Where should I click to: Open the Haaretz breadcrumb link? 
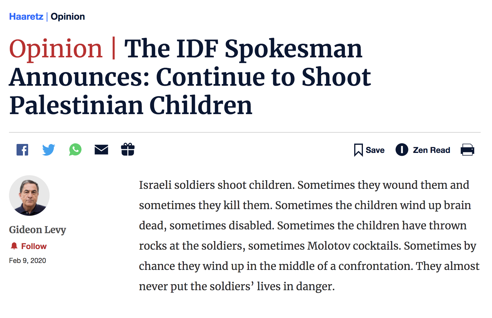click(x=26, y=17)
